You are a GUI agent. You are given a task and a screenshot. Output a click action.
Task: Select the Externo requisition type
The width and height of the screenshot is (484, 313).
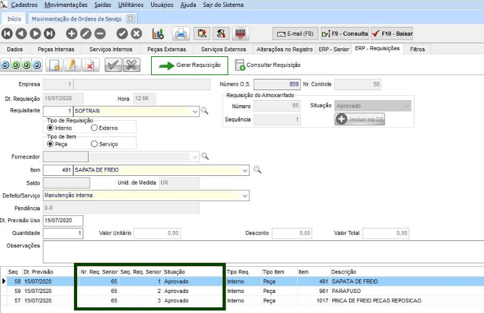pyautogui.click(x=95, y=128)
